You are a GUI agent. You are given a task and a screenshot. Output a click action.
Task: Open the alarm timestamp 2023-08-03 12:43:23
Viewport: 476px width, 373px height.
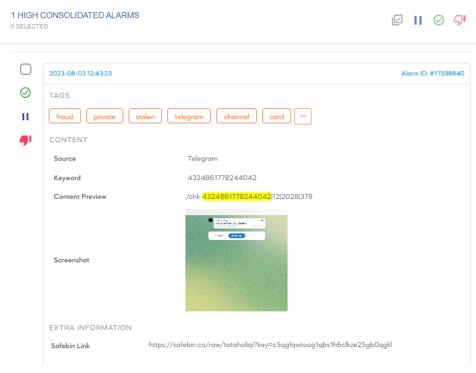pyautogui.click(x=80, y=73)
